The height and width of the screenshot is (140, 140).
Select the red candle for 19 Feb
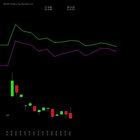53,113
